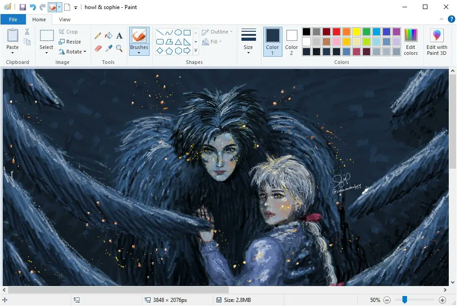Choose the Oval shape
Viewport: 457px width, 306px height.
tap(178, 33)
